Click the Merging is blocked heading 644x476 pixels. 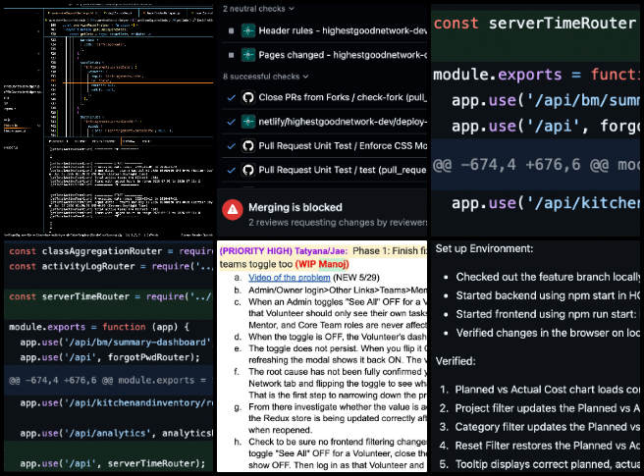(295, 207)
